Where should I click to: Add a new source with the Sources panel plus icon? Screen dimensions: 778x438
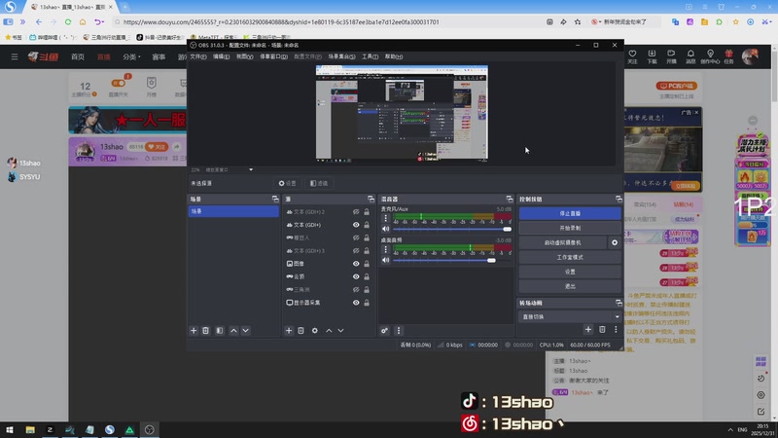(x=289, y=331)
